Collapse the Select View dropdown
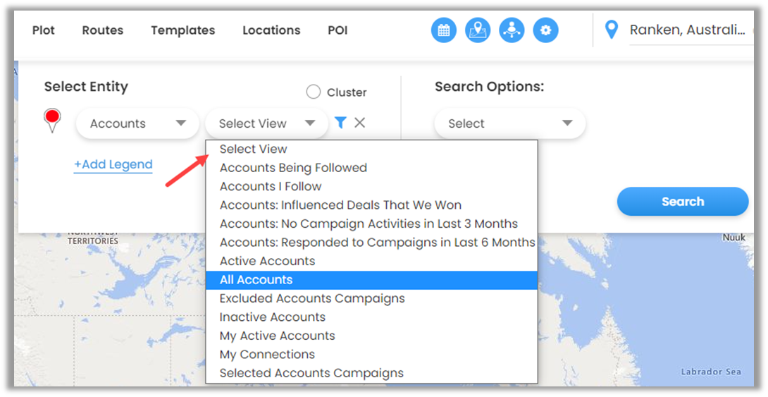Viewport: 768px width, 397px height. pyautogui.click(x=266, y=123)
